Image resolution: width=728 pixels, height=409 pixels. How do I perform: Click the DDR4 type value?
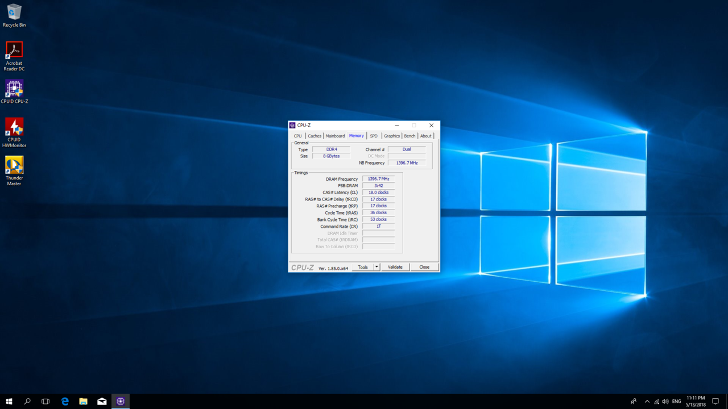331,149
